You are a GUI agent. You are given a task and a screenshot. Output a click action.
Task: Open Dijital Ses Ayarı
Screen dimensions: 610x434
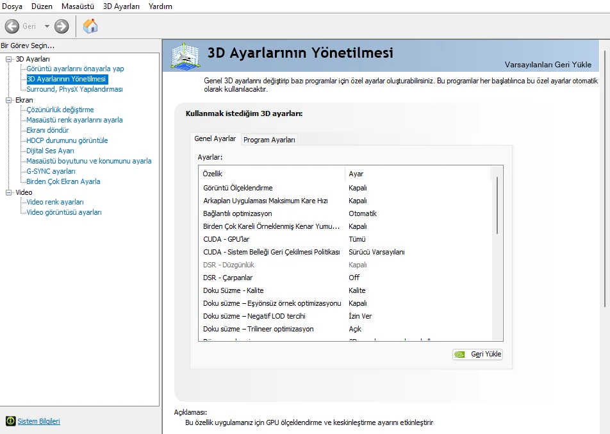click(50, 151)
